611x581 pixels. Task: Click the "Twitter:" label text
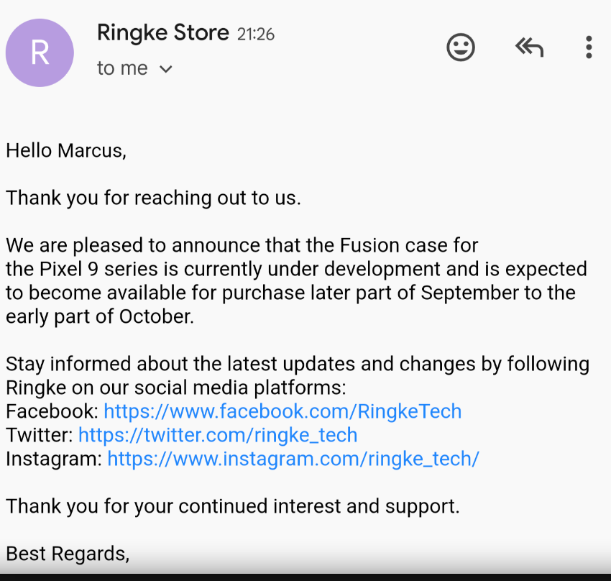pyautogui.click(x=40, y=435)
